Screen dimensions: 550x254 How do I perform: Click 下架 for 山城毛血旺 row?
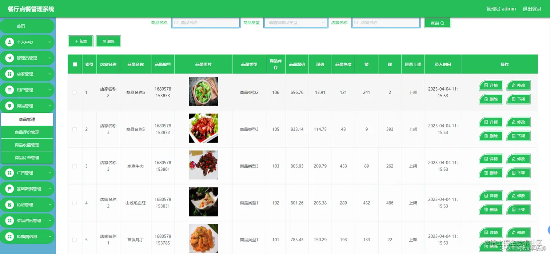(x=518, y=210)
